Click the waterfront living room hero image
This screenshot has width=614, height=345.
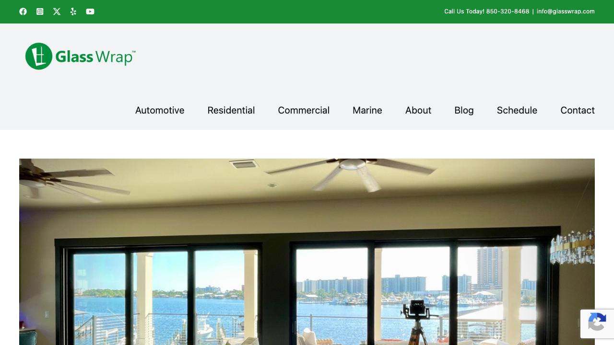coord(307,252)
